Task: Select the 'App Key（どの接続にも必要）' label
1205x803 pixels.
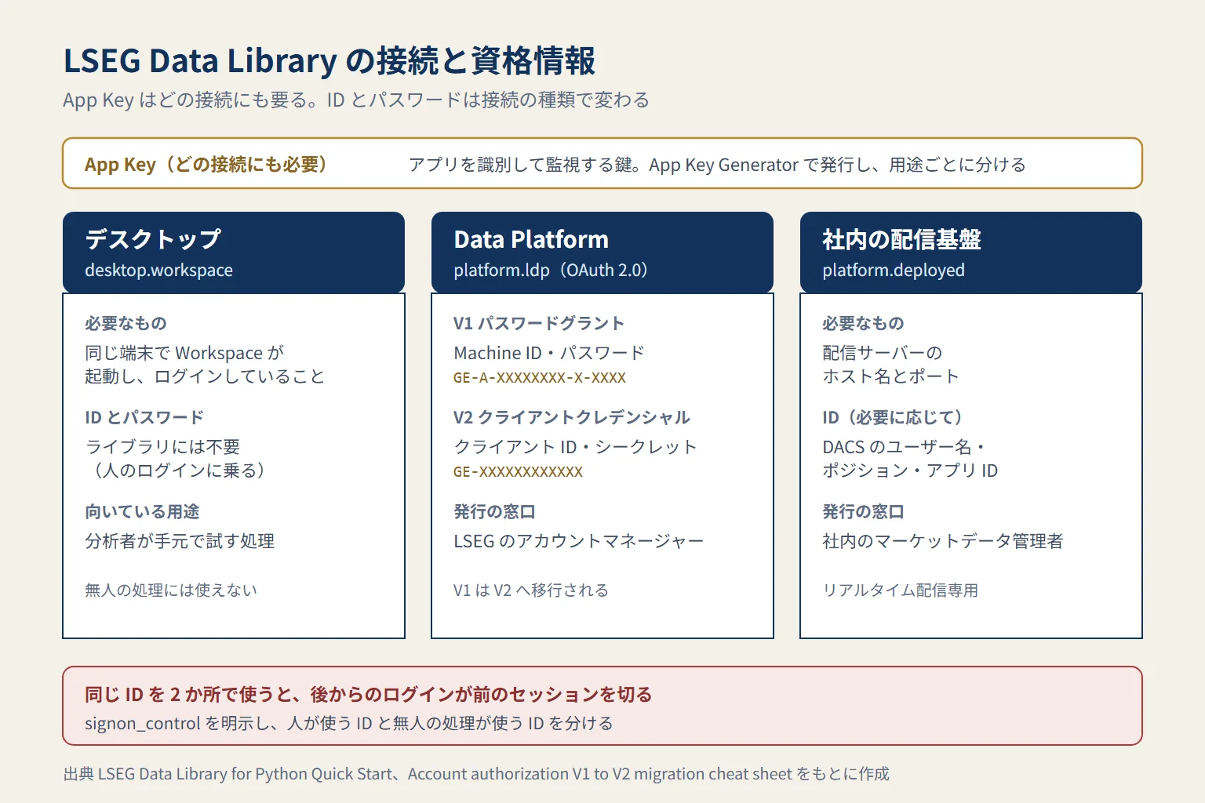Action: pyautogui.click(x=206, y=165)
